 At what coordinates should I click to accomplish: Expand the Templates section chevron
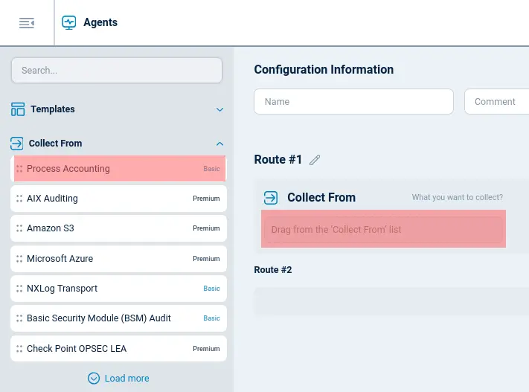click(219, 109)
